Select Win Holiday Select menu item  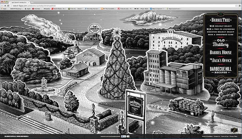(221, 26)
